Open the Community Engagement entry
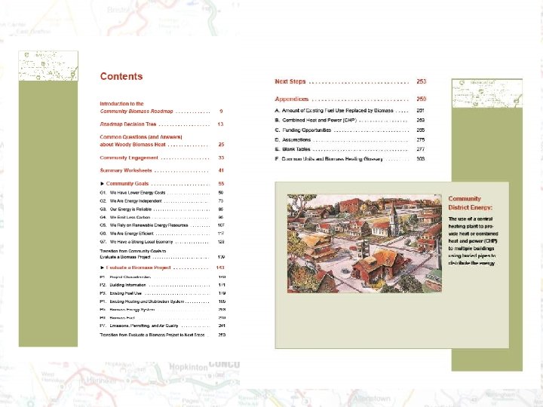This screenshot has width=543, height=407. point(161,158)
